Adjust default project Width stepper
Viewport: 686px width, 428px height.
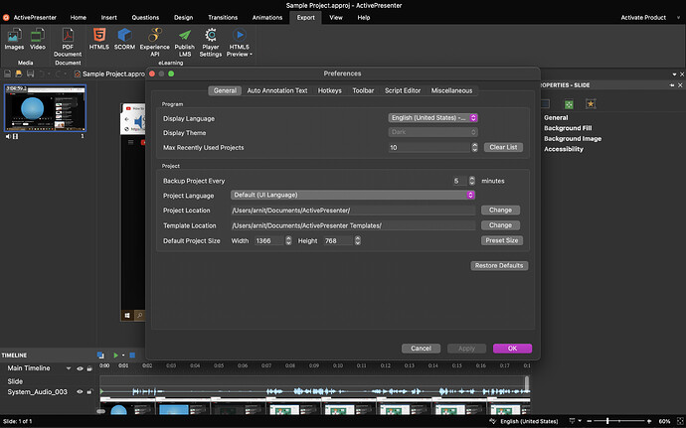click(x=288, y=240)
